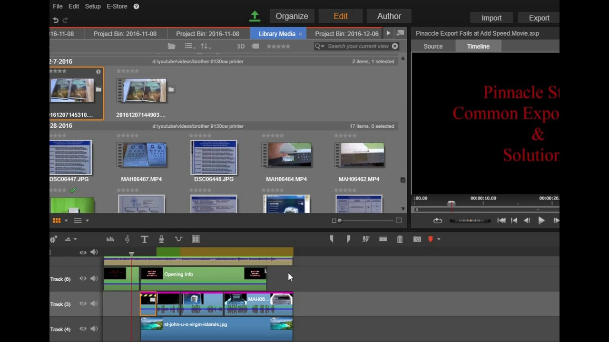Screen dimensions: 609x342
Task: Click the shuttle speed slider
Action: click(470, 220)
